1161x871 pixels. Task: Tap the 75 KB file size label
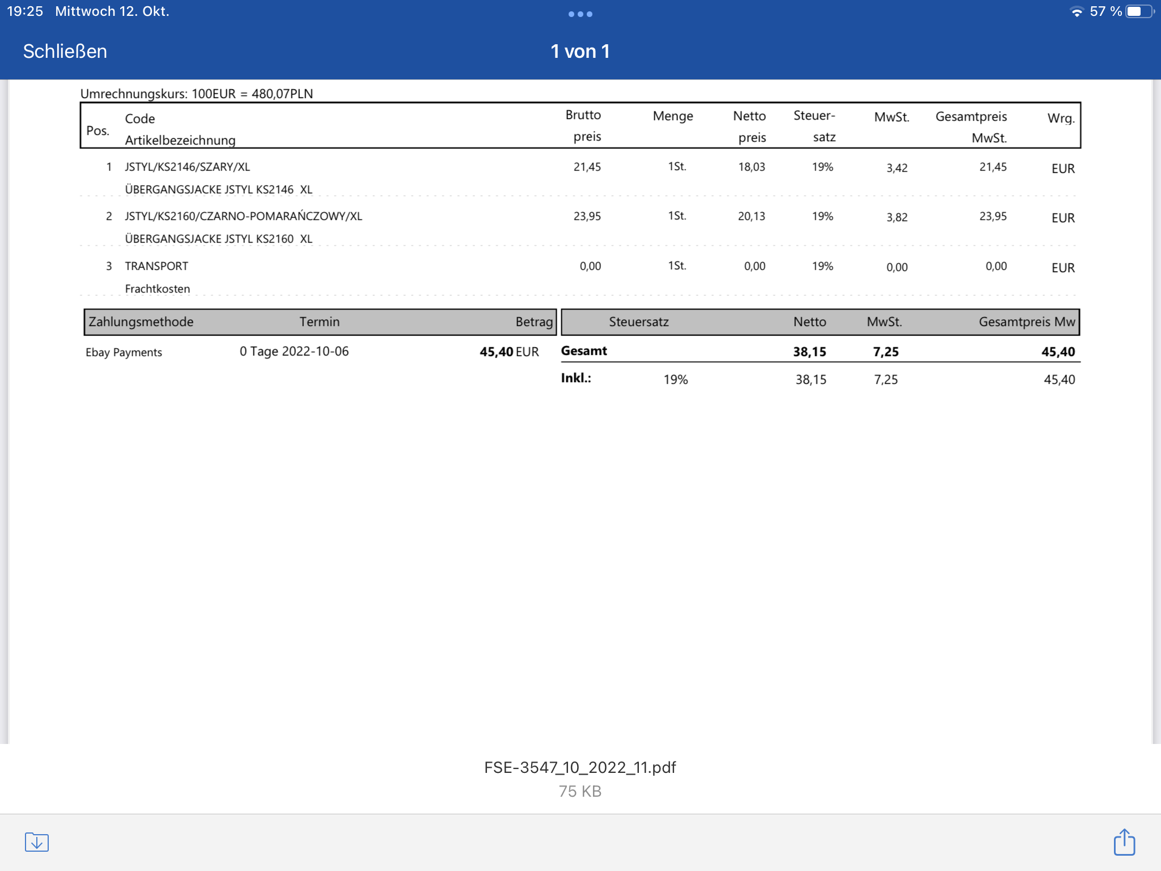coord(579,791)
